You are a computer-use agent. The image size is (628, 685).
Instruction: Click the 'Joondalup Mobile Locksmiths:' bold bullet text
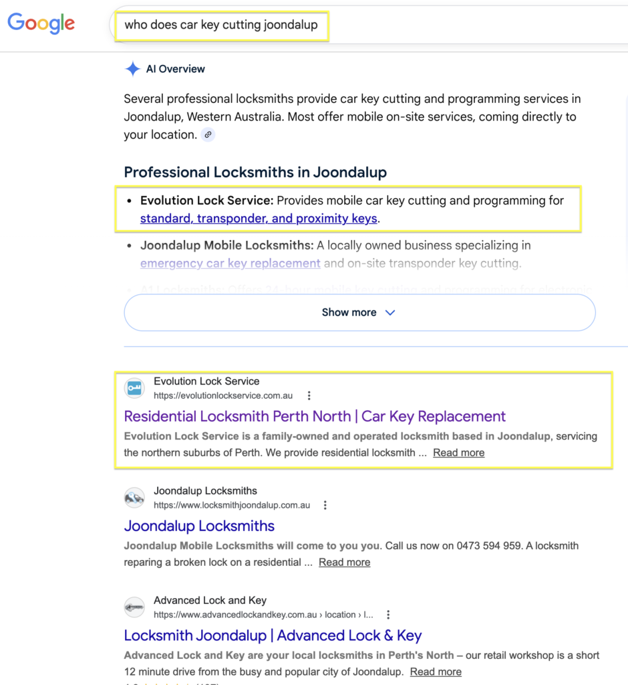coord(226,246)
